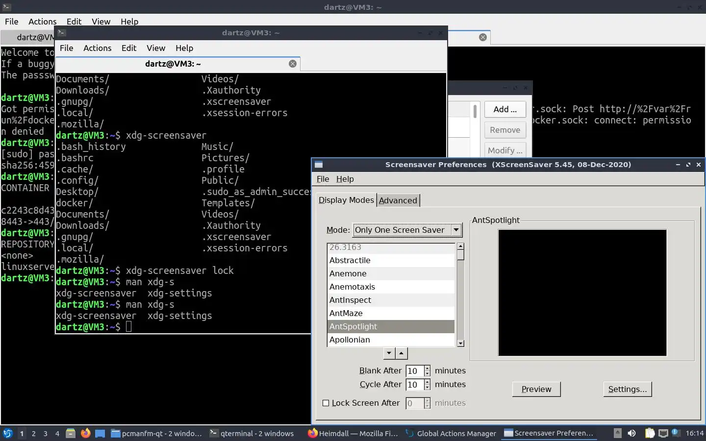Viewport: 706px width, 441px height.
Task: Close the front terminal tab dartz@VM3
Action: 293,64
